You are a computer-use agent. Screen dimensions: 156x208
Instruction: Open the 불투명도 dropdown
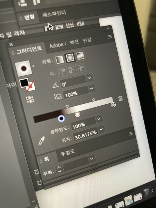(99, 119)
